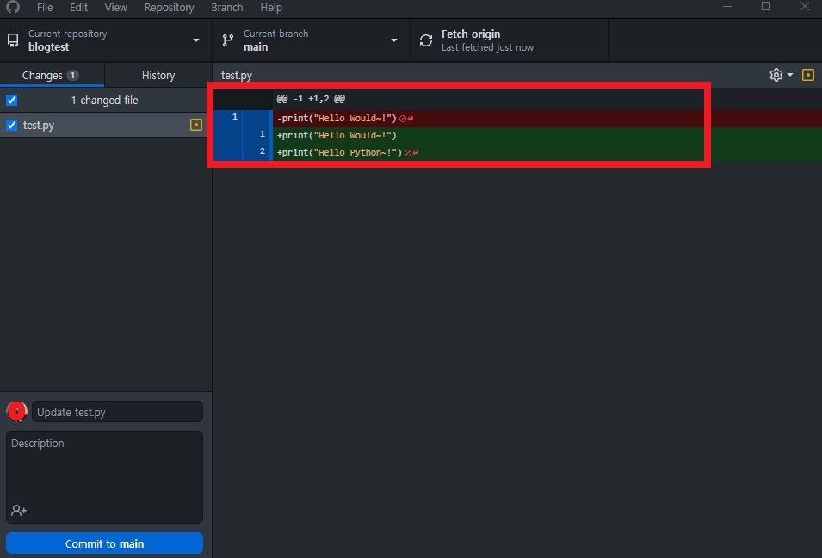The height and width of the screenshot is (558, 822).
Task: Click the no-newline warning icon on the deleted line
Action: [x=406, y=119]
